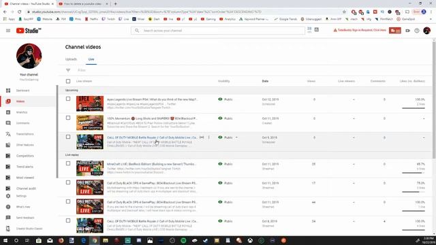
Task: Open the Netflix bookmark in bookmarks bar
Action: [x=92, y=19]
